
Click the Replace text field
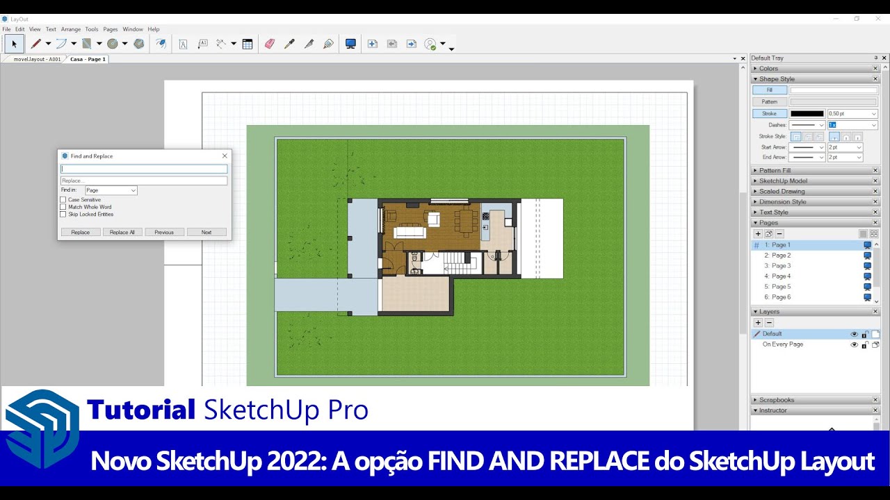tap(144, 181)
